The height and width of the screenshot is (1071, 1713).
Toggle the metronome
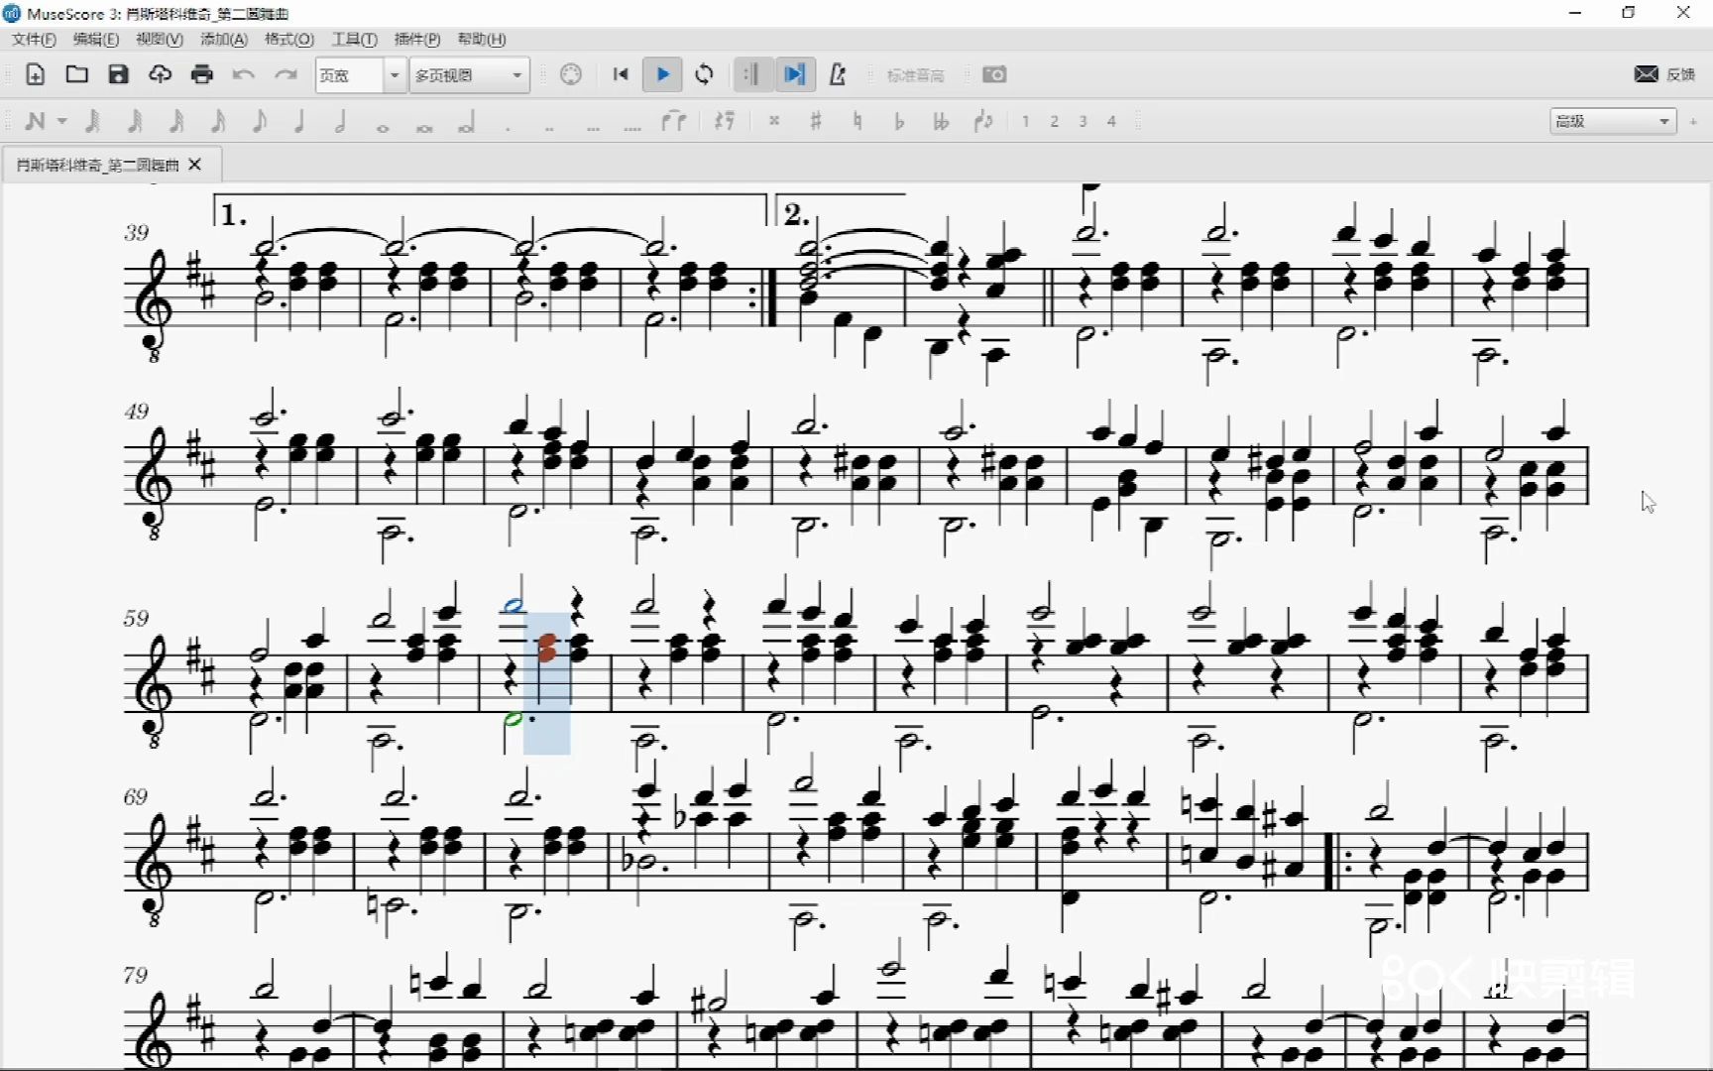coord(838,74)
